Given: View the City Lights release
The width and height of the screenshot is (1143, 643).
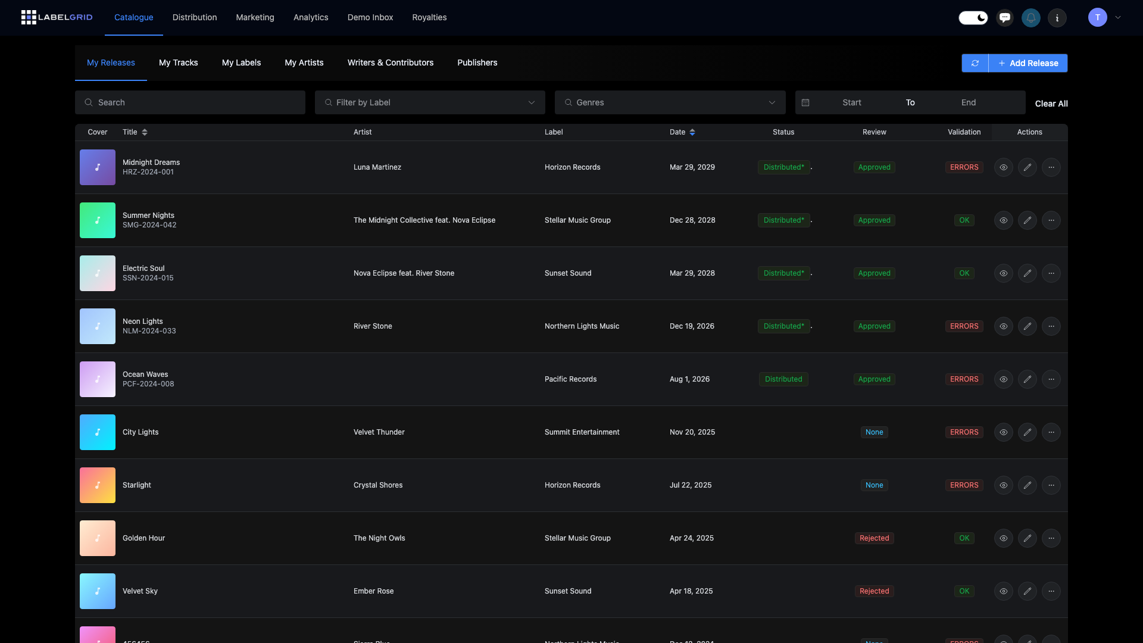Looking at the screenshot, I should [1004, 432].
